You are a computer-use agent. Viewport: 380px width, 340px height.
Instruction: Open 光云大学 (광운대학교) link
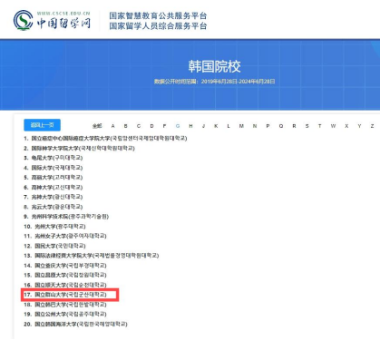(57, 207)
